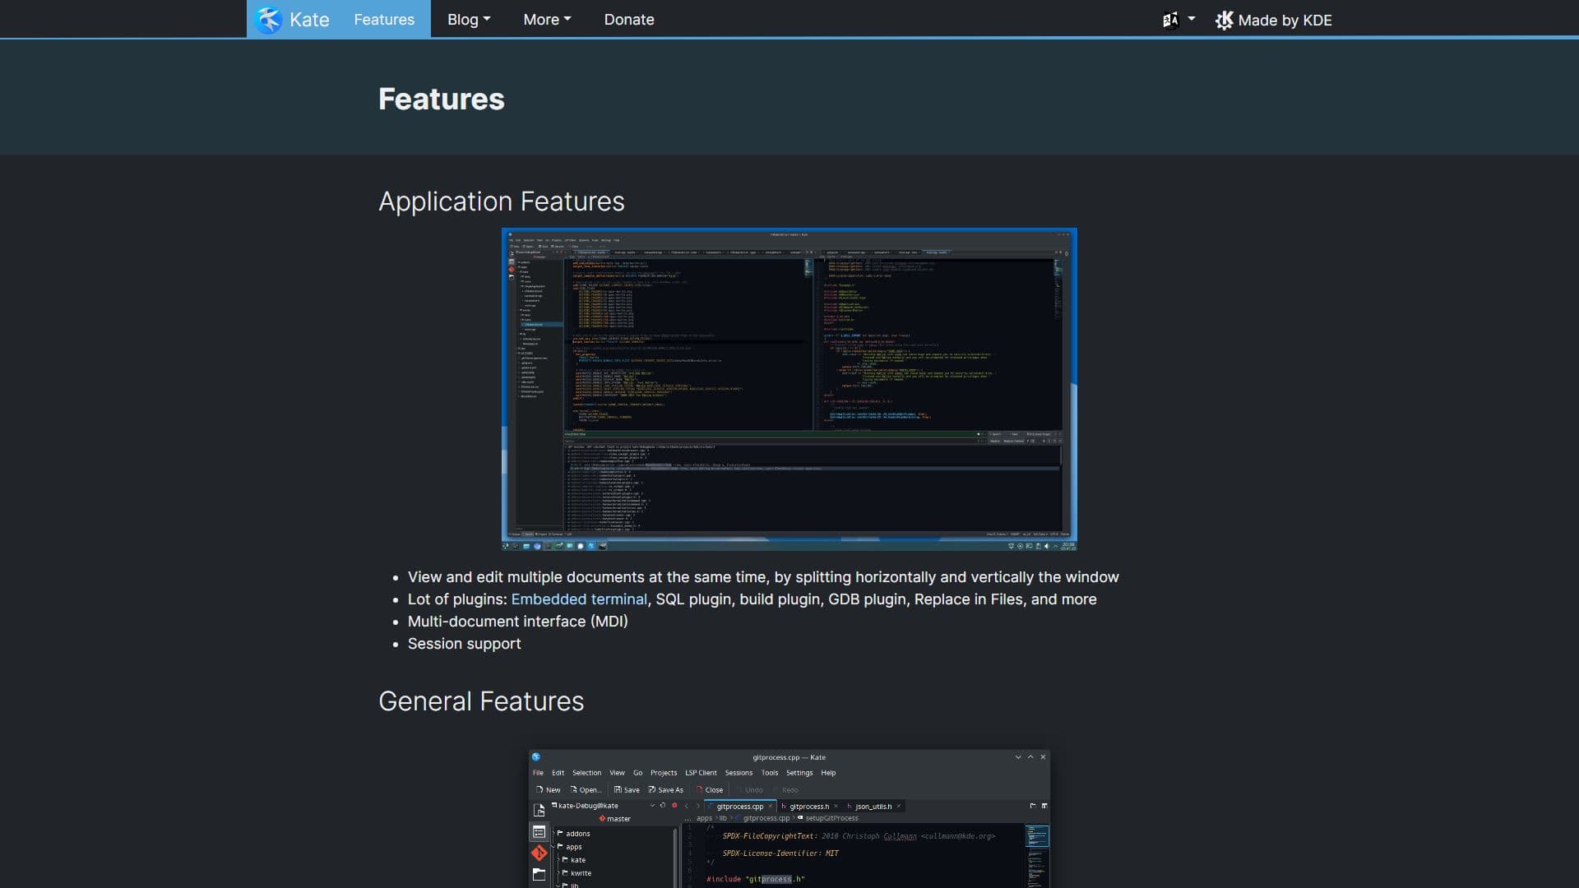
Task: Click the Git sidebar icon in Kate screenshot
Action: coord(539,853)
